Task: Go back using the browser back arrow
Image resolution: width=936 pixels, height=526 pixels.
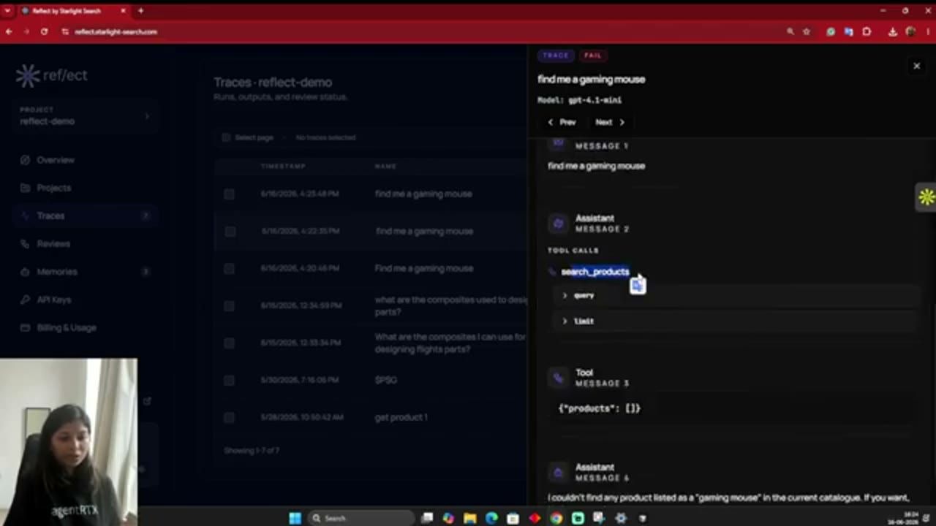Action: tap(9, 32)
